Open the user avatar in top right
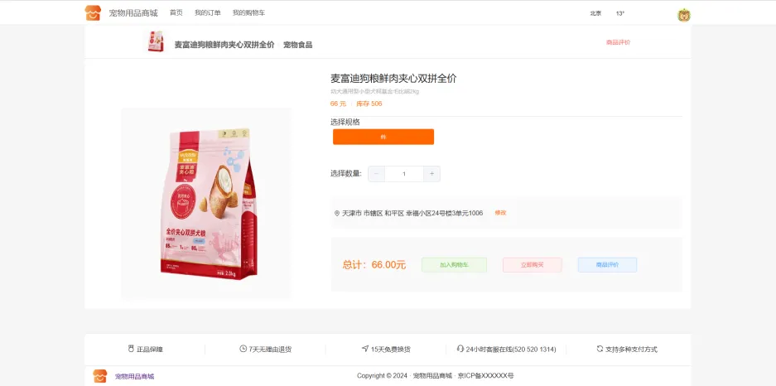The height and width of the screenshot is (386, 776). coord(684,15)
